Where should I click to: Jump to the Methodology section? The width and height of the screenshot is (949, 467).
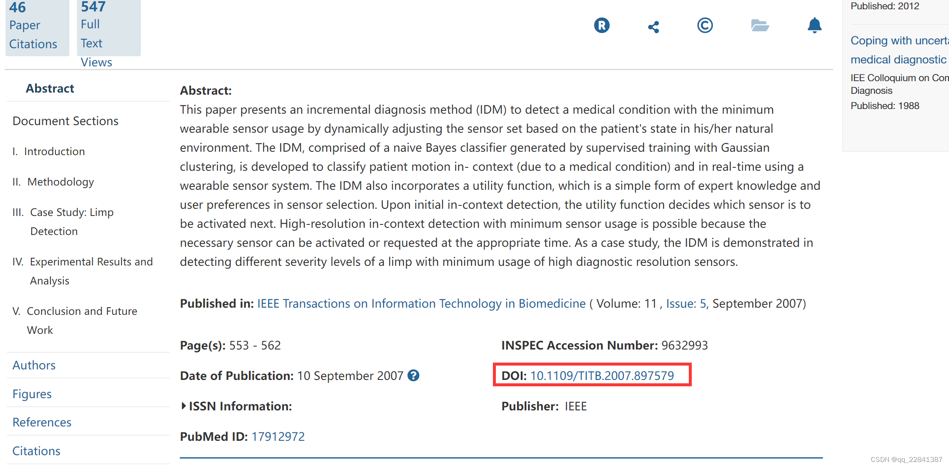(61, 182)
